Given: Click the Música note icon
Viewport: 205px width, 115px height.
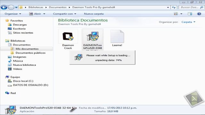Looking at the screenshot, I should click(x=10, y=61).
